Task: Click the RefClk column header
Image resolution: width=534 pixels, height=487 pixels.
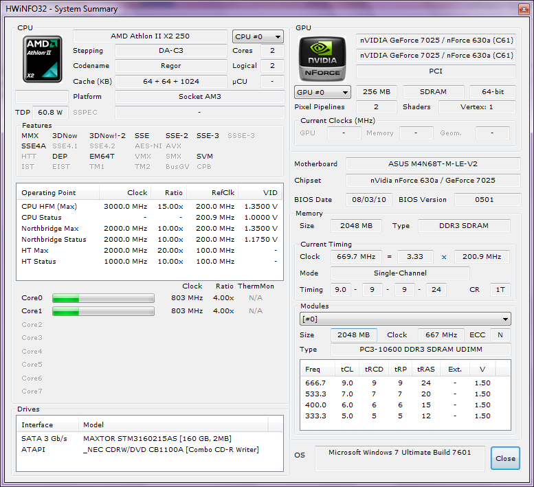Action: tap(212, 192)
